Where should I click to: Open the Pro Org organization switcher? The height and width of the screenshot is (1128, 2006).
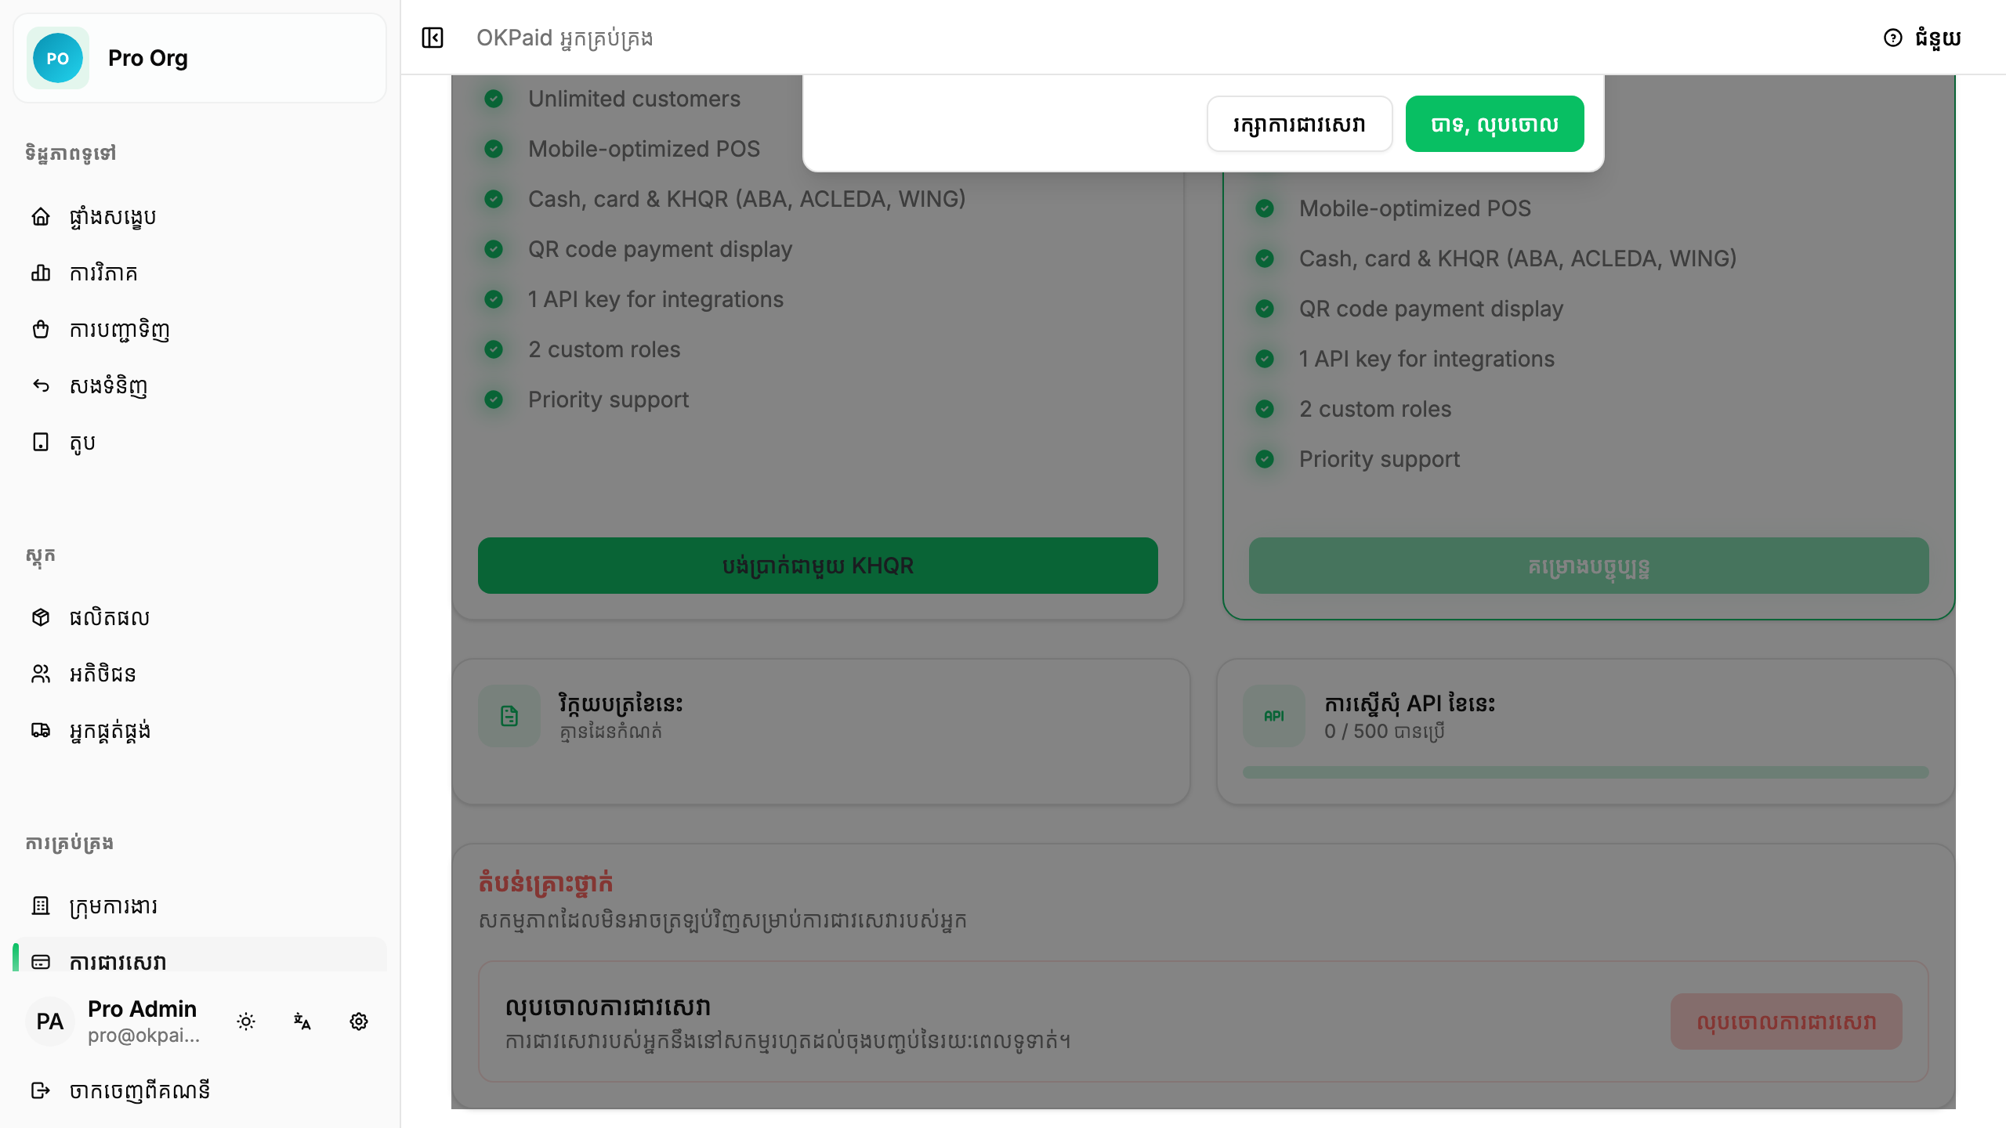(200, 58)
